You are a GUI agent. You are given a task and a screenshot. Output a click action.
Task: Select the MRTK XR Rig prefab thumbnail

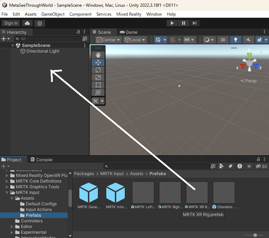coord(197,193)
